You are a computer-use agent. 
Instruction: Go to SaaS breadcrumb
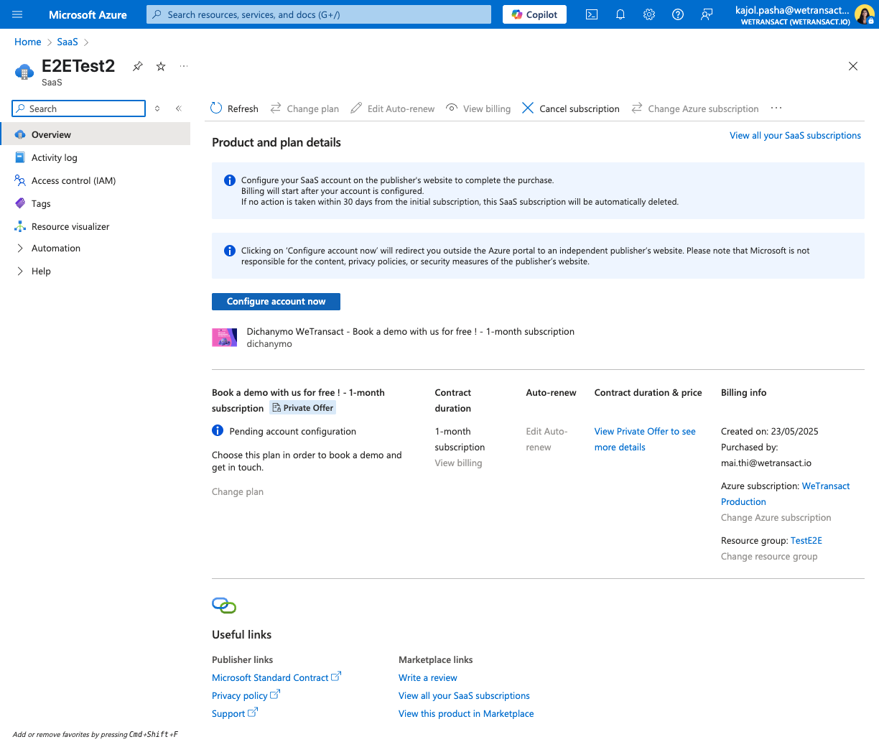(x=68, y=42)
